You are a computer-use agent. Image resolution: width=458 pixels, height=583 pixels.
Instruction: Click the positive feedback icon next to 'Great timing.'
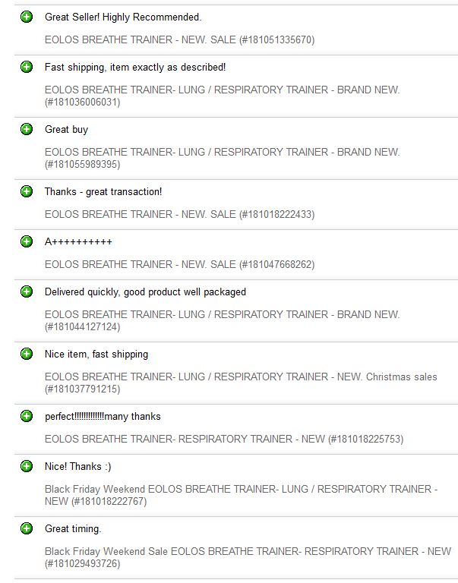(27, 528)
